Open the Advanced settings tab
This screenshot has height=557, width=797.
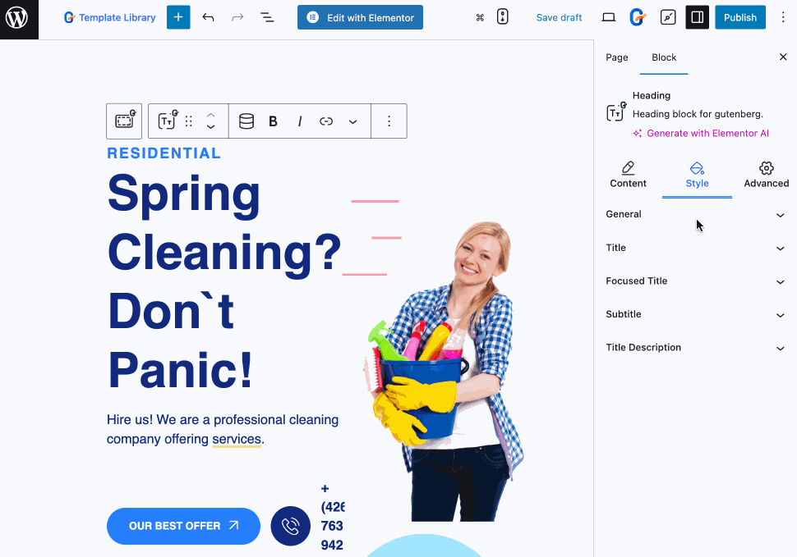[x=766, y=176]
